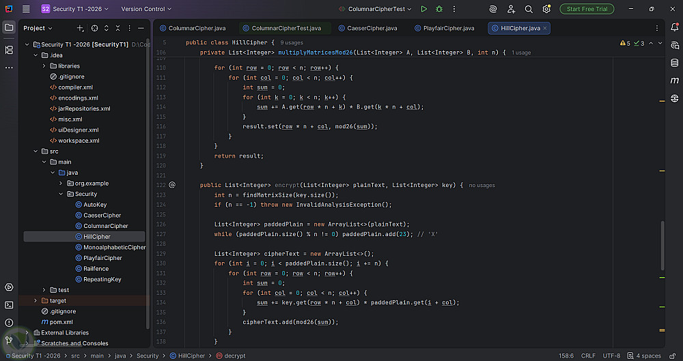The image size is (683, 361).
Task: Toggle the Project tool window folder button
Action: (9, 28)
